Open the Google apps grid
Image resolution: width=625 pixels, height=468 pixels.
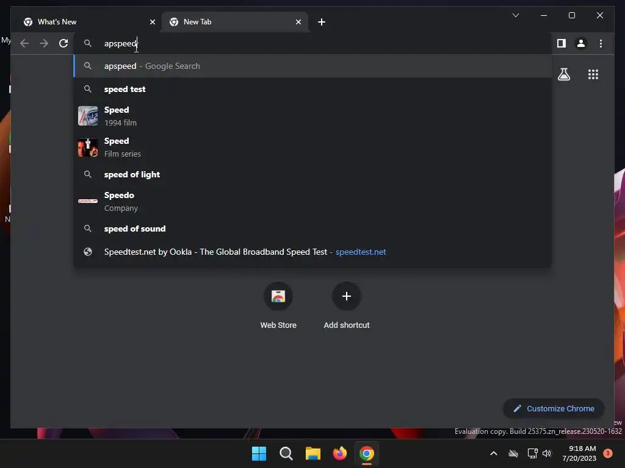593,74
